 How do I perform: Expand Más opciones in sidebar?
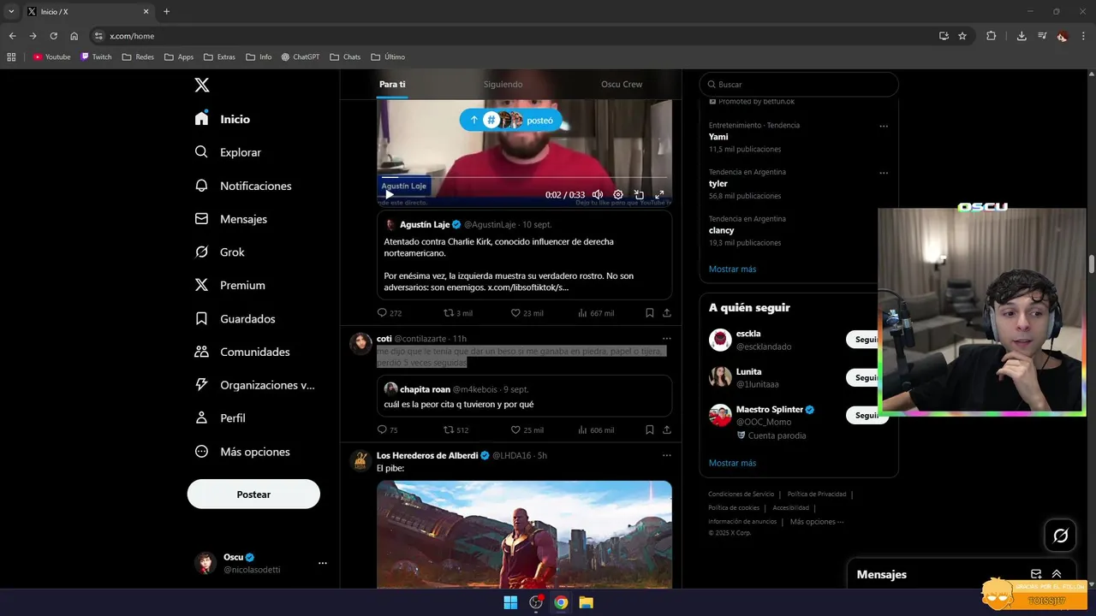coord(242,452)
